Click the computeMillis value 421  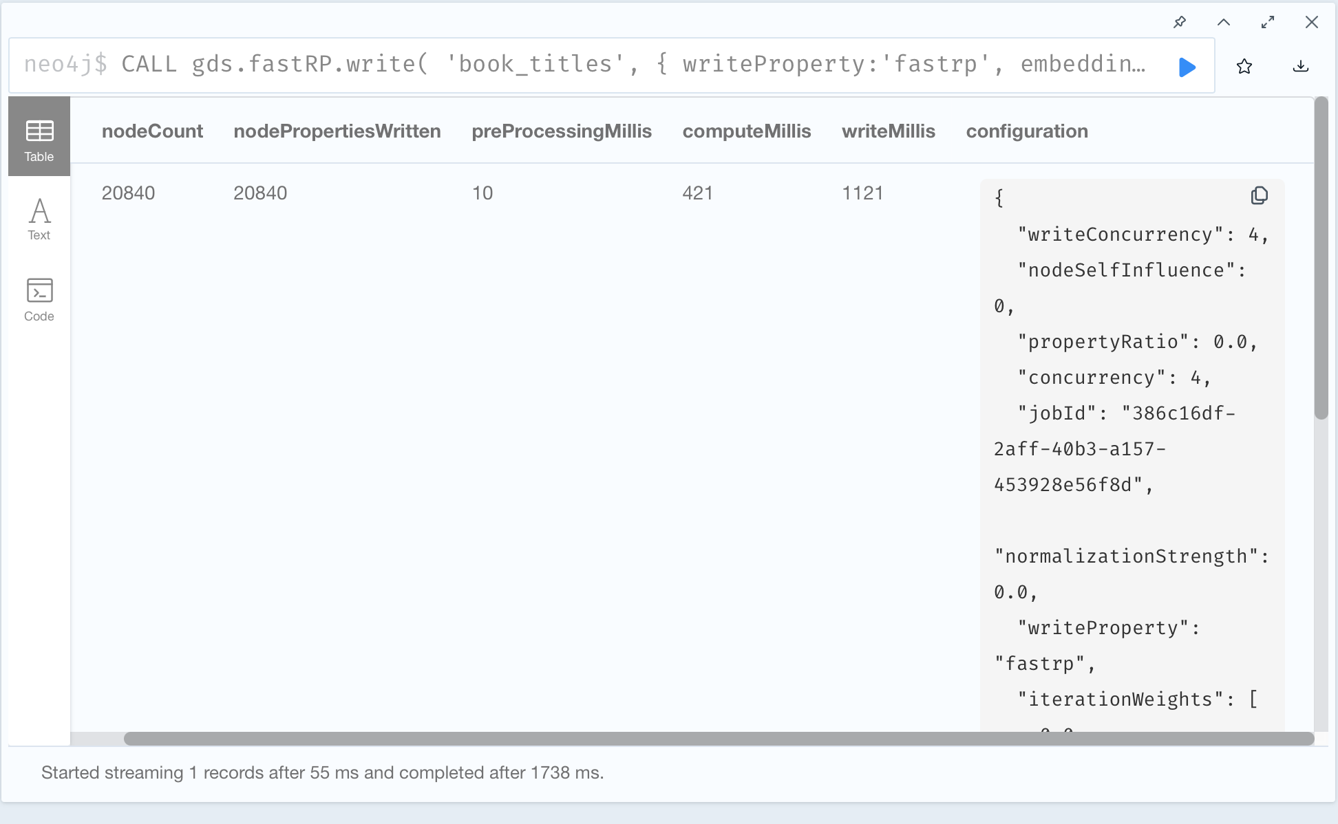699,192
